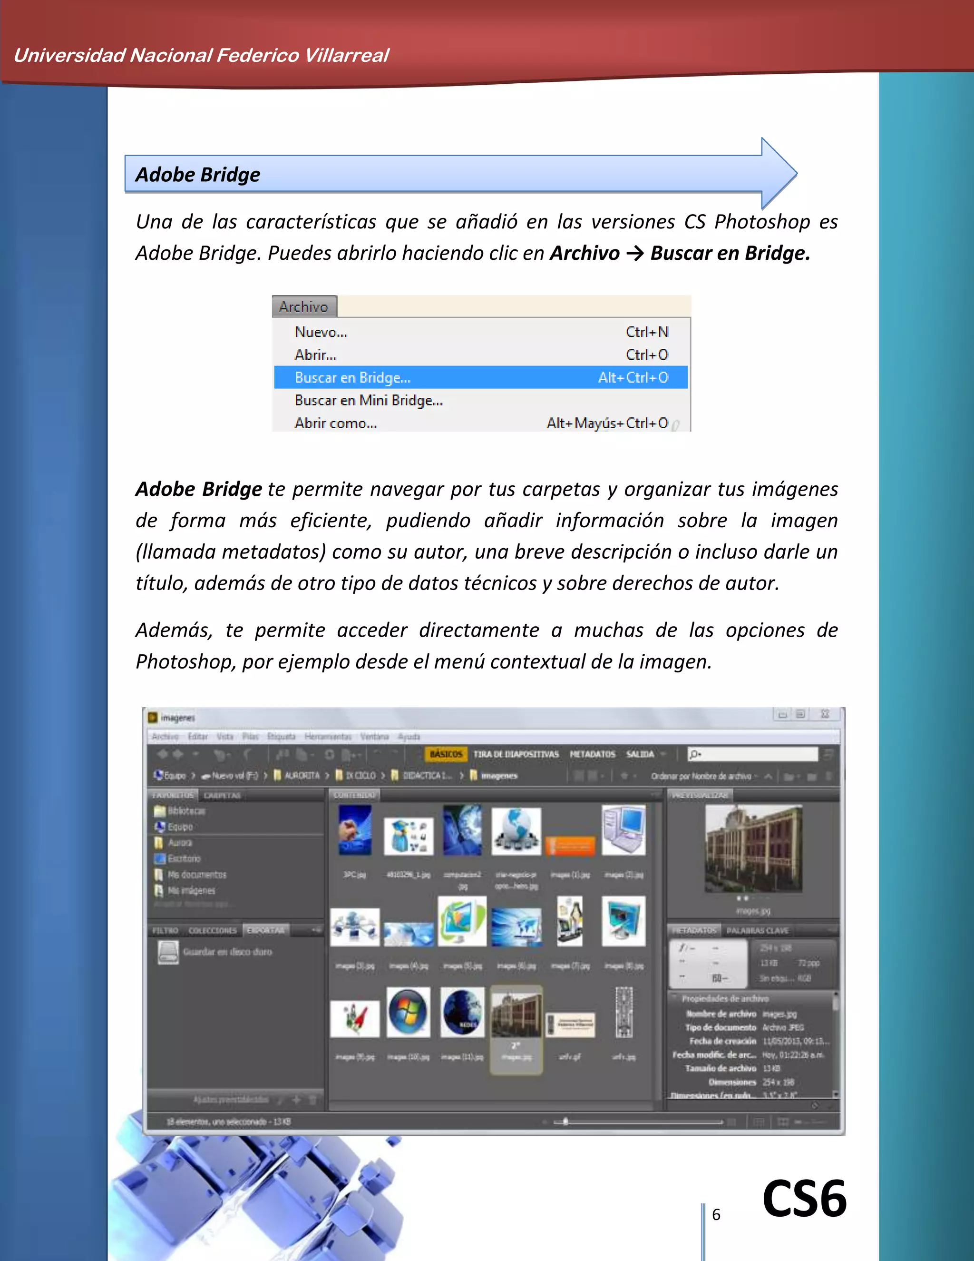The image size is (974, 1261).
Task: Open the Ordenar por Nombre de archivo dropdown
Action: click(704, 777)
